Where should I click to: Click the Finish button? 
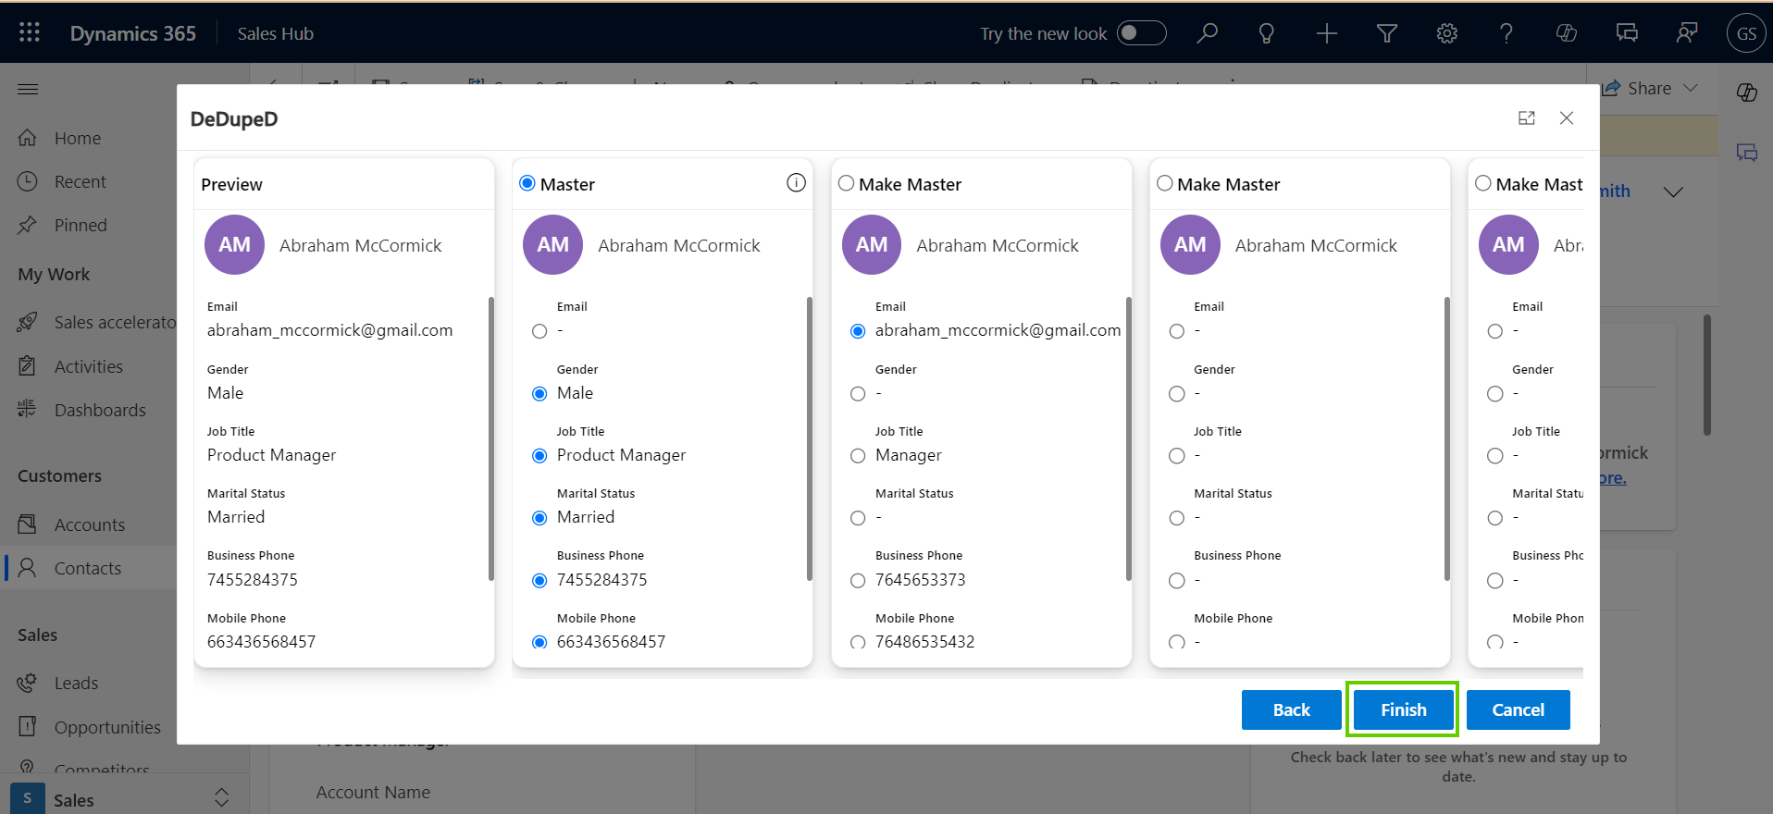[x=1403, y=709]
